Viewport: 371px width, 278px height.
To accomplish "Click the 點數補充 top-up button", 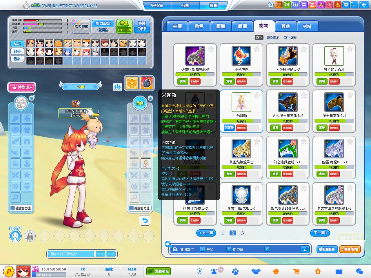I will click(x=158, y=271).
